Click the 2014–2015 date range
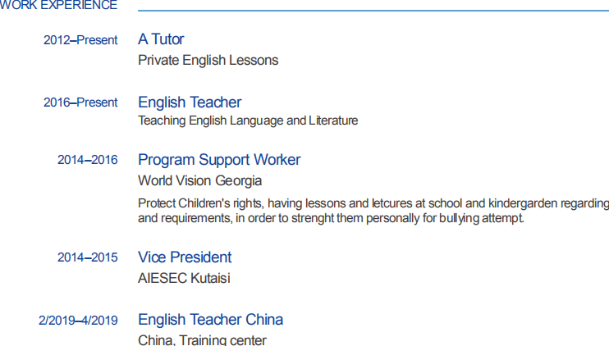609x346 pixels. click(87, 257)
